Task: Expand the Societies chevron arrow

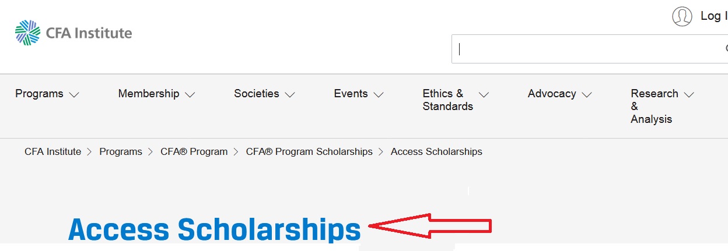Action: click(x=290, y=94)
